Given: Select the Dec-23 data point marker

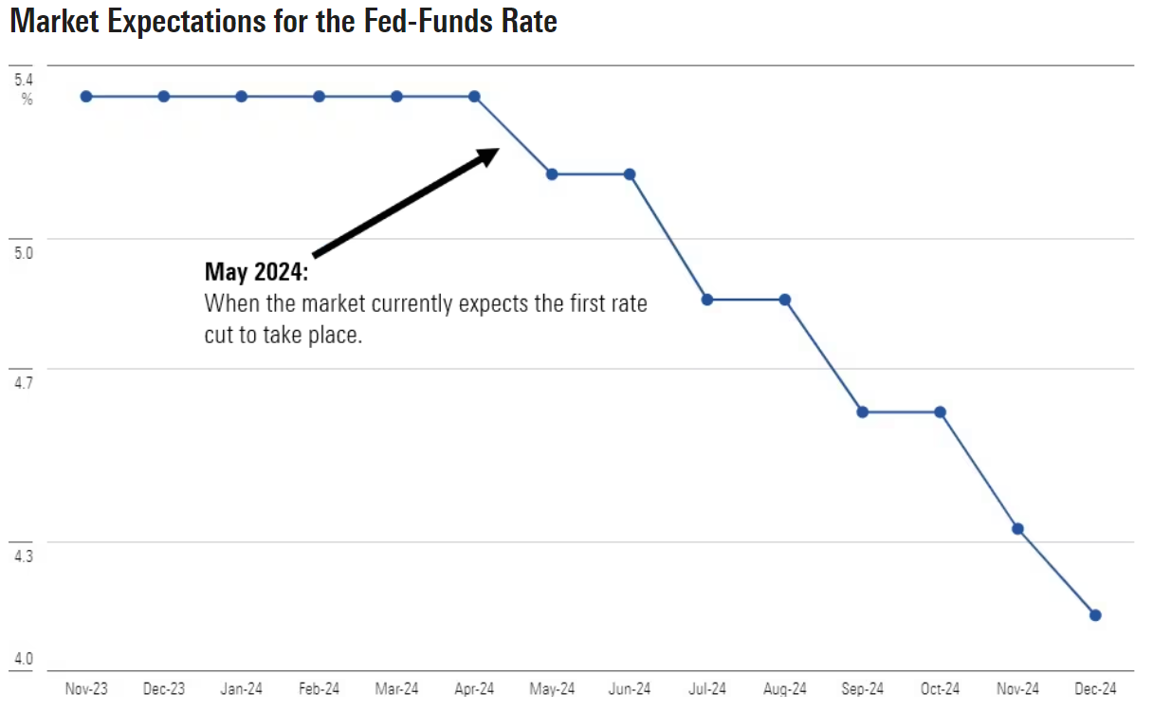Looking at the screenshot, I should pyautogui.click(x=164, y=97).
